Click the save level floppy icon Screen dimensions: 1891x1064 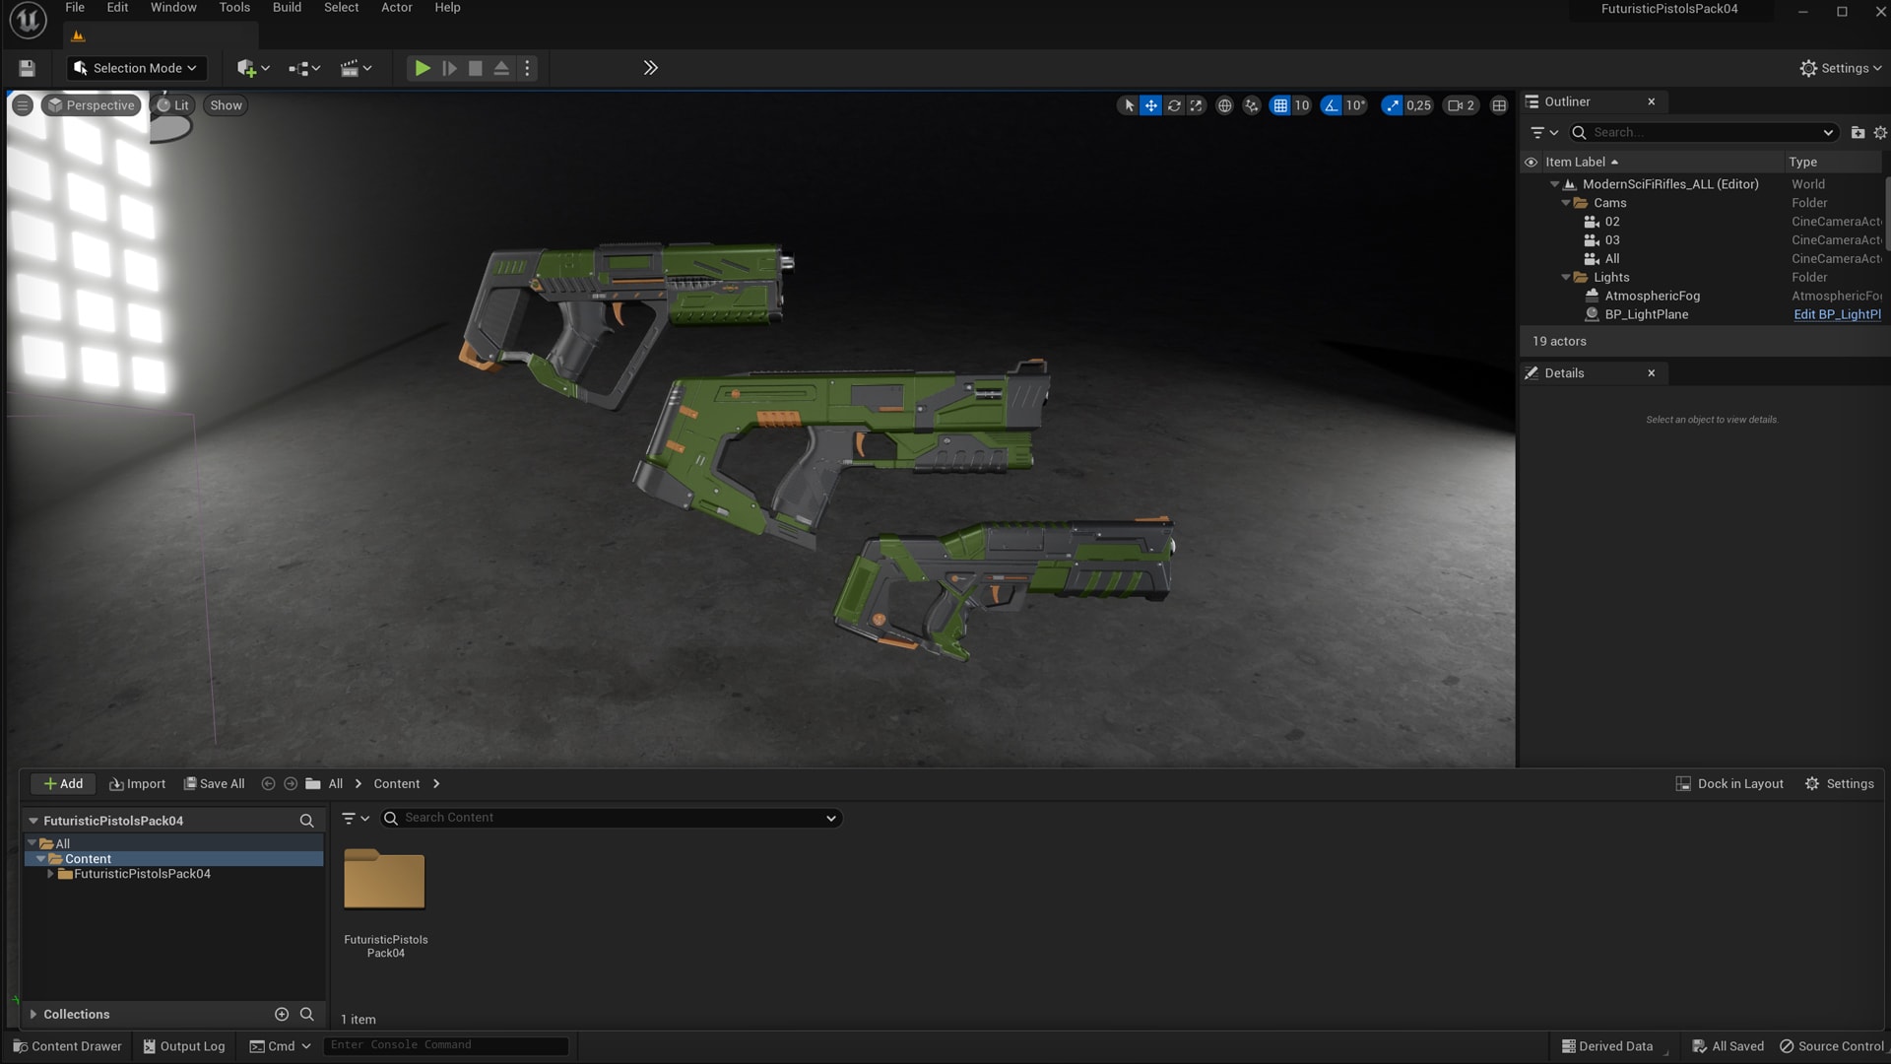[x=27, y=68]
